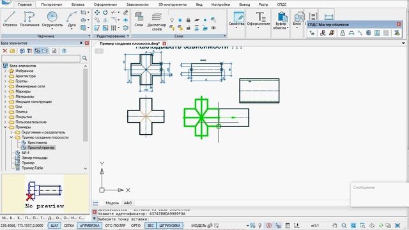Select the Простой пример tree item

pos(41,148)
